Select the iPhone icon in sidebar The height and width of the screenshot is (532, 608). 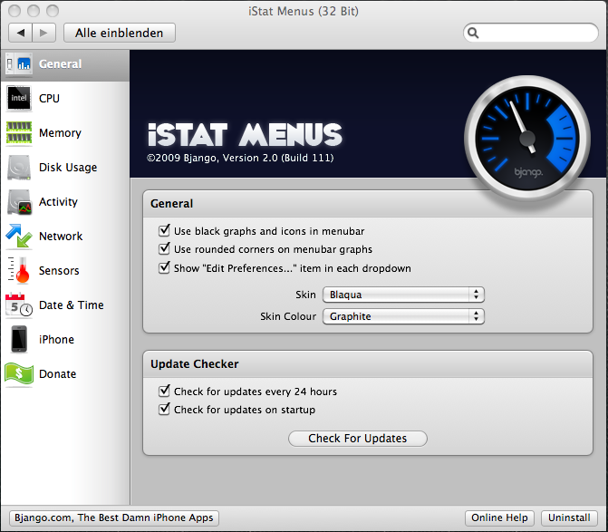tap(19, 340)
